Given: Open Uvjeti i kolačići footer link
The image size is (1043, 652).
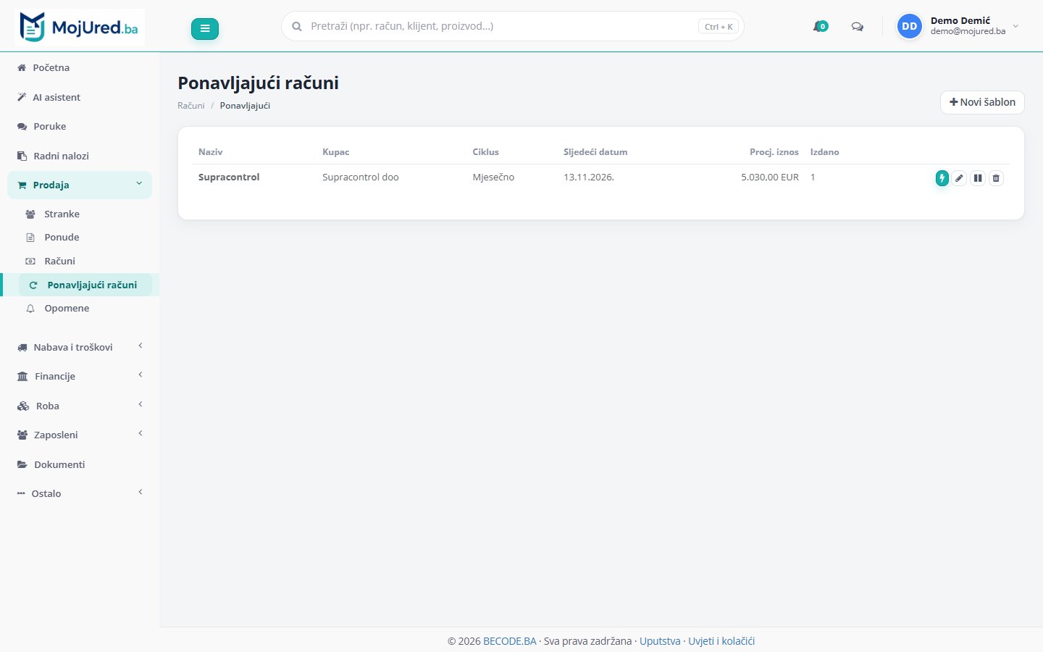Looking at the screenshot, I should (721, 641).
